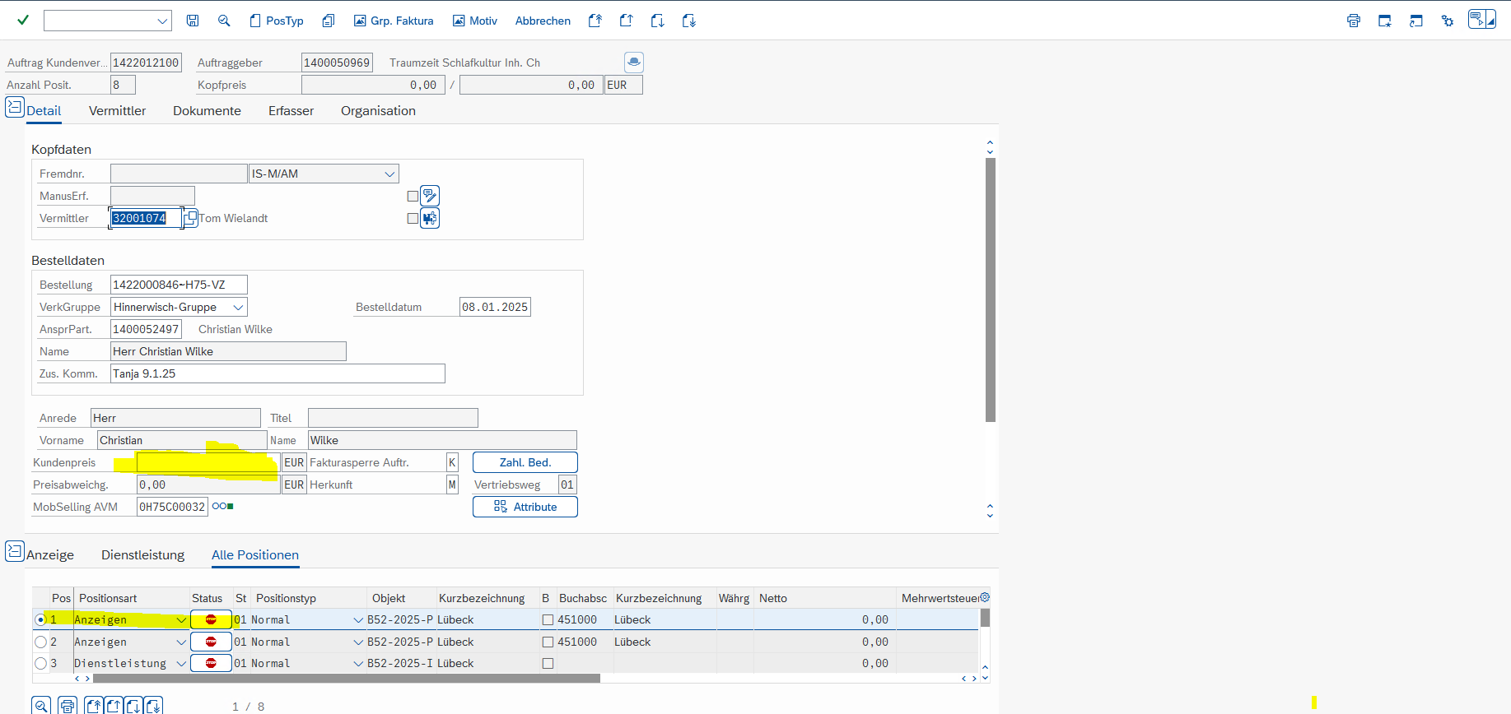1511x714 pixels.
Task: Click the notes pencil icon beside ManusErf.
Action: (x=430, y=196)
